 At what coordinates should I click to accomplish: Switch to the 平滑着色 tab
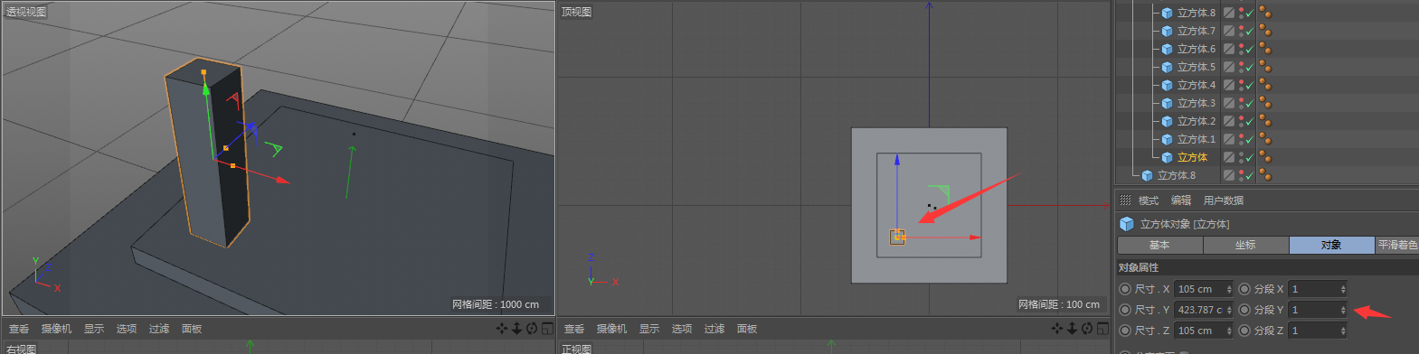1396,245
